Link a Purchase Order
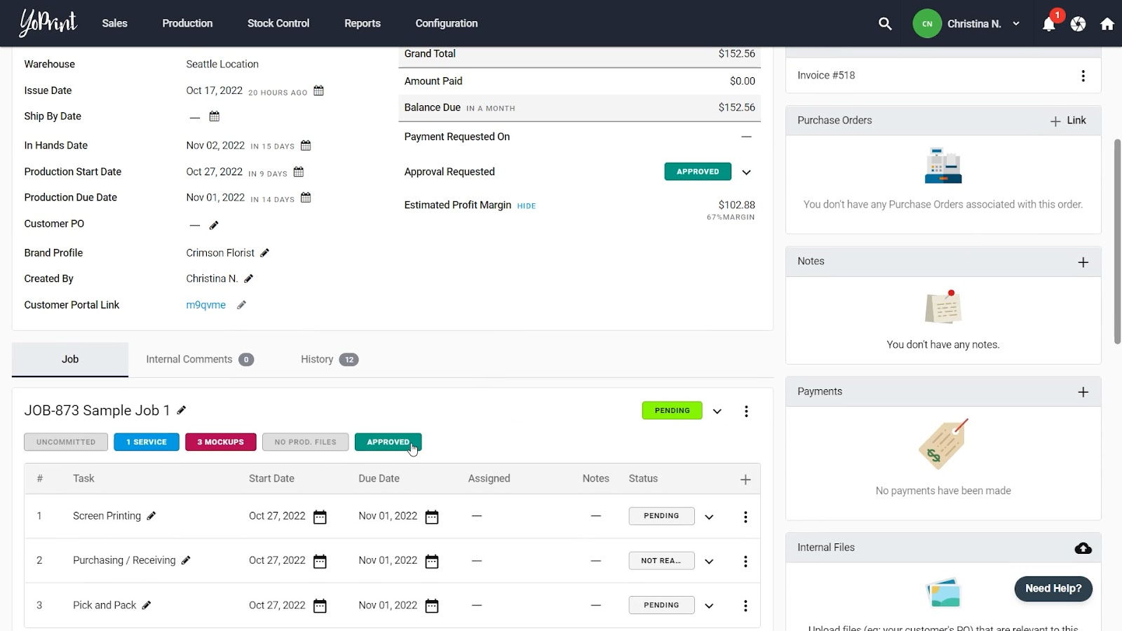The height and width of the screenshot is (631, 1122). pos(1068,121)
